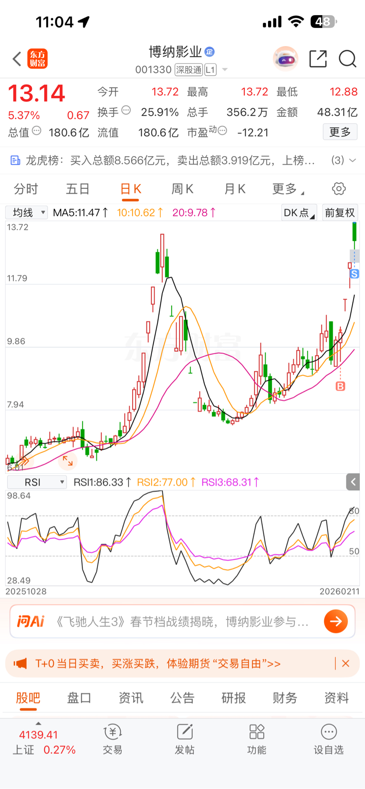
Task: Tap the info icon beside 换手
Action: click(x=126, y=110)
